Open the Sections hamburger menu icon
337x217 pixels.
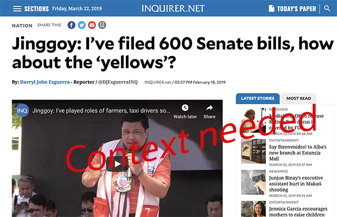pos(17,8)
